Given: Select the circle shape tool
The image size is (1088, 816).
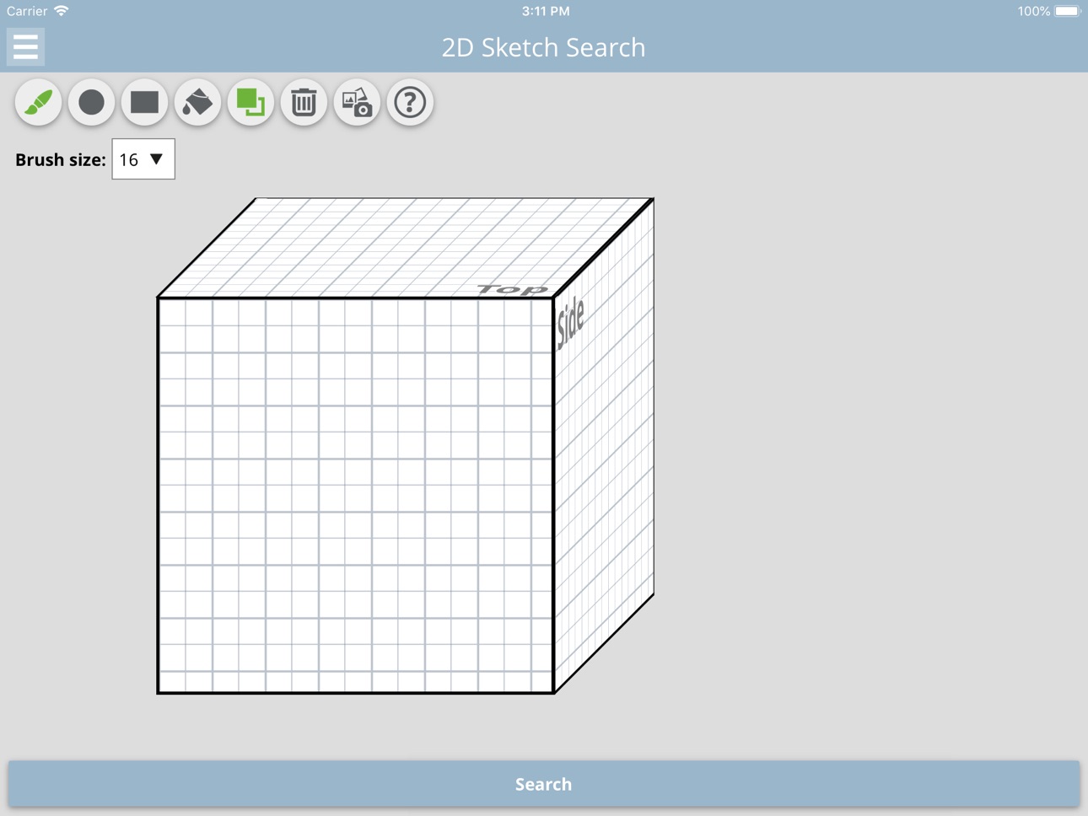Looking at the screenshot, I should tap(91, 102).
